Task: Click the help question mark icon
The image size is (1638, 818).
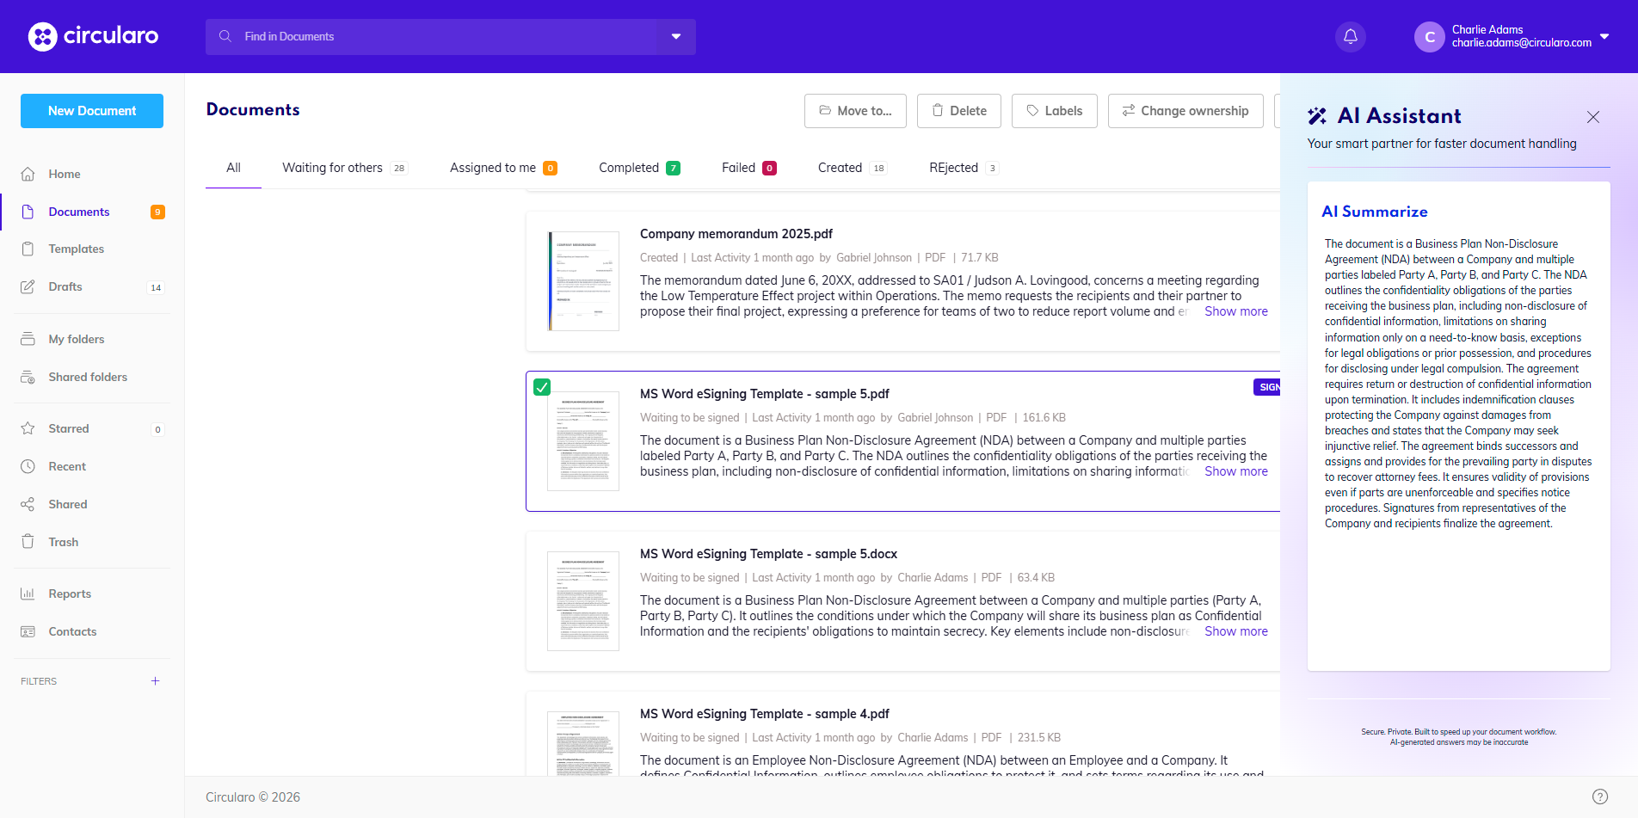Action: point(1600,796)
